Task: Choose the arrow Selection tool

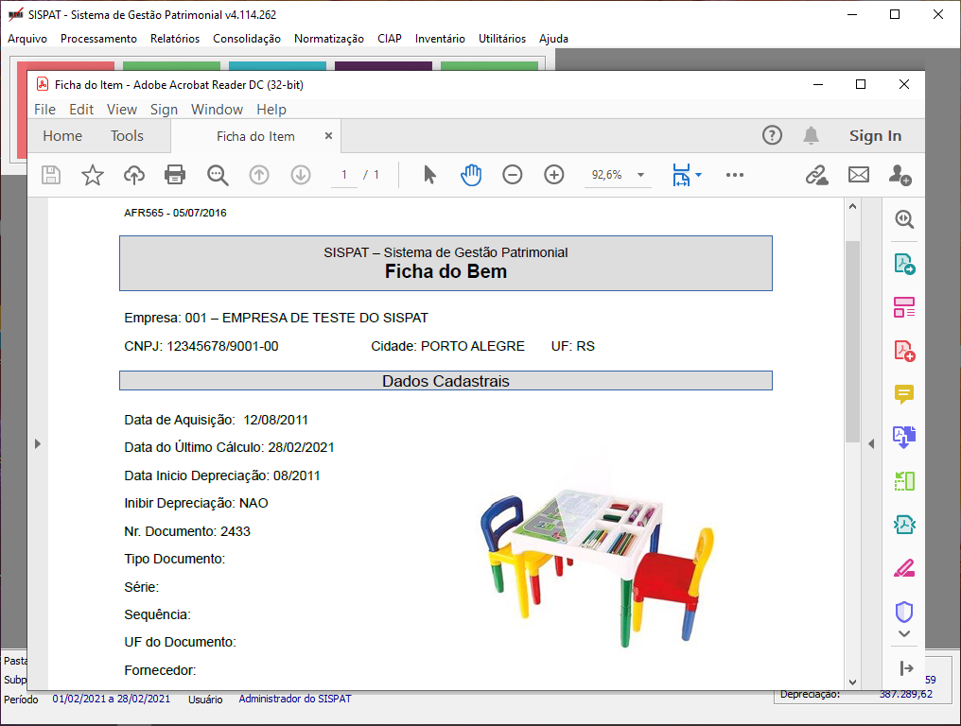Action: 429,175
